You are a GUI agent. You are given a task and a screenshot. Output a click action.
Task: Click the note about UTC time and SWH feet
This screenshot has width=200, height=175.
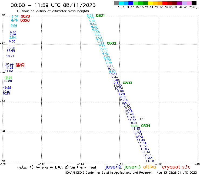(x=57, y=167)
